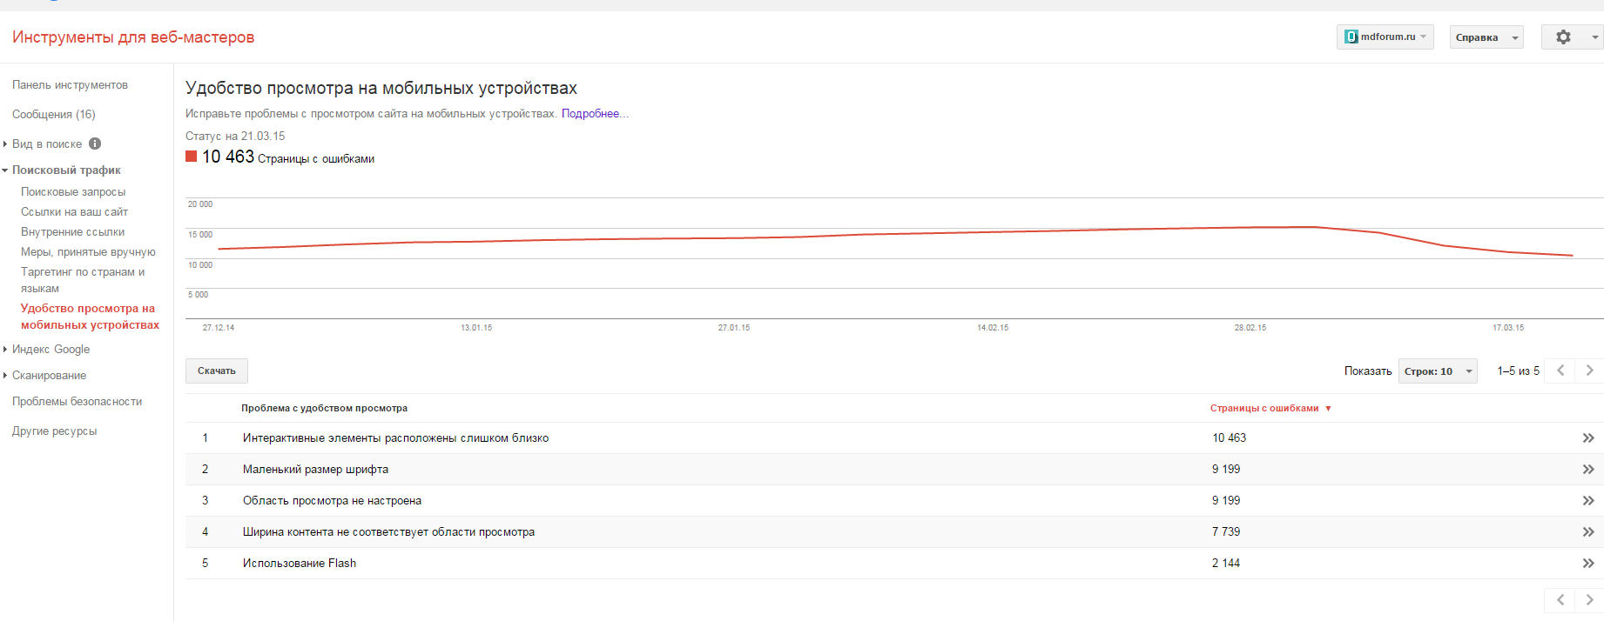Collapse the Поисковый трафик section

pos(66,170)
